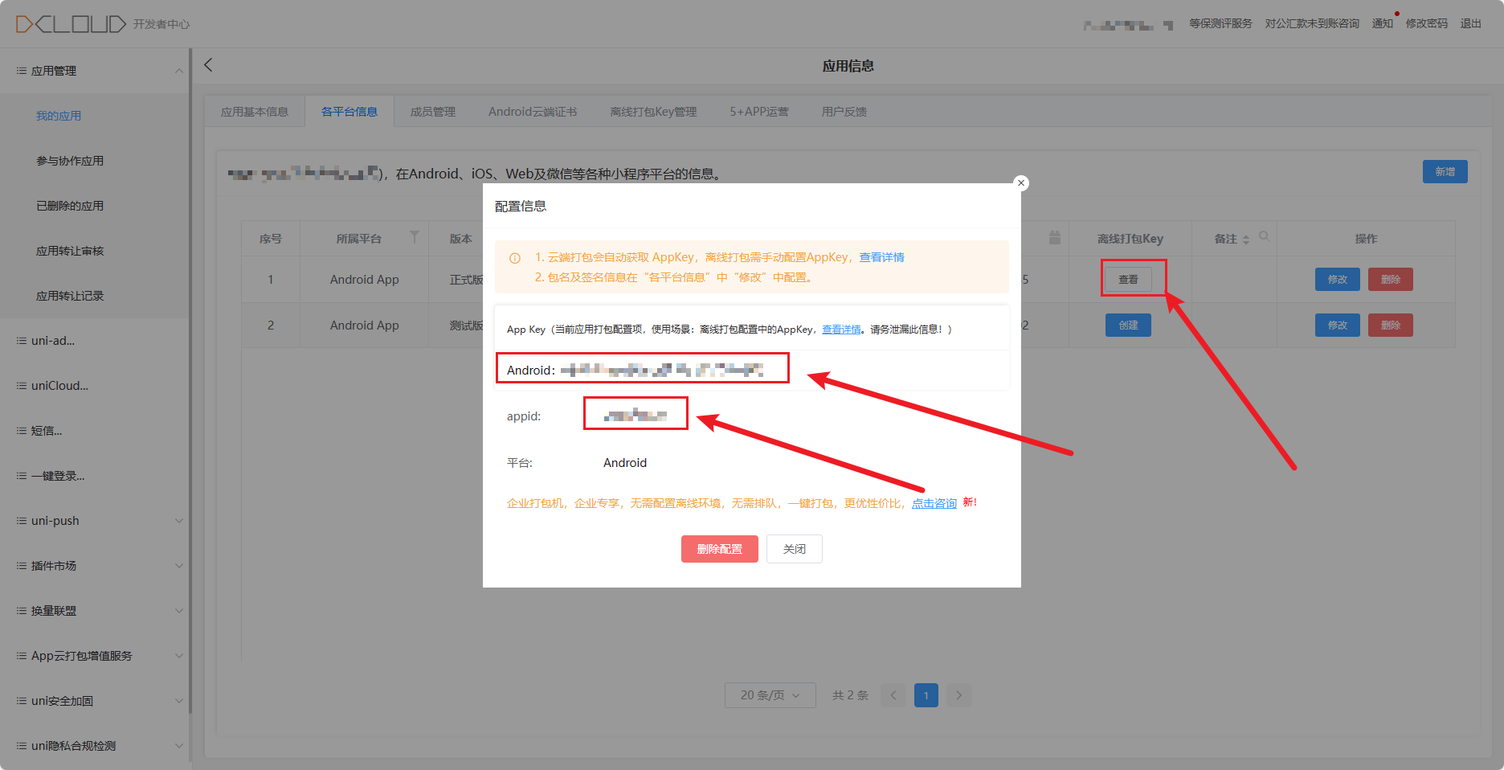The width and height of the screenshot is (1504, 770).
Task: Go to previous page arrow in pagination
Action: click(893, 695)
